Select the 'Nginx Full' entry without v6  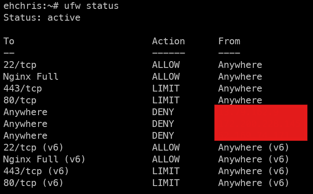click(x=31, y=77)
